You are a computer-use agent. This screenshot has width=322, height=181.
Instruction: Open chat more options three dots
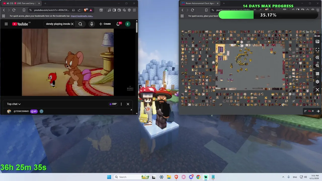pos(121,104)
